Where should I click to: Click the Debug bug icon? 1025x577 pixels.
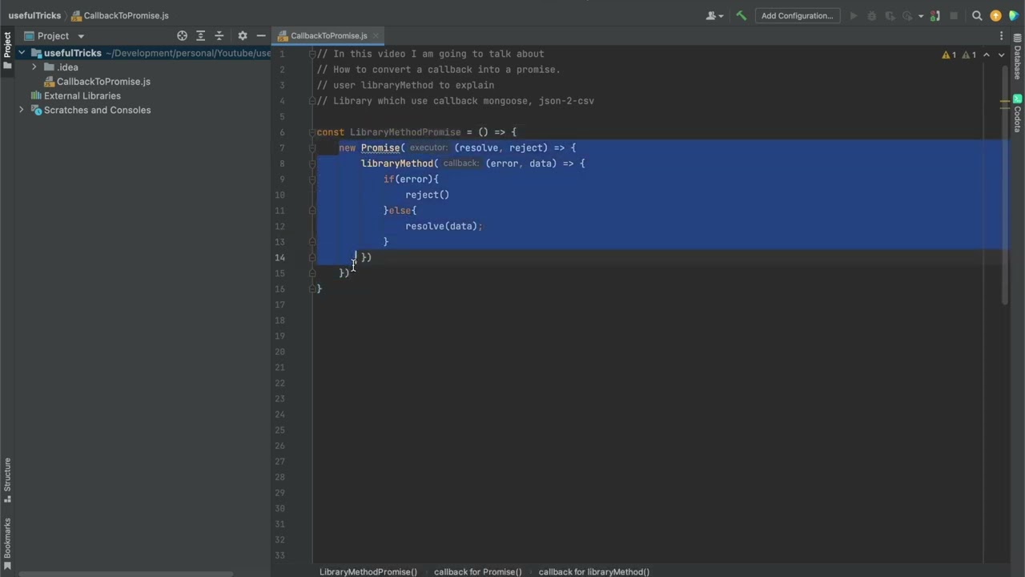point(871,15)
